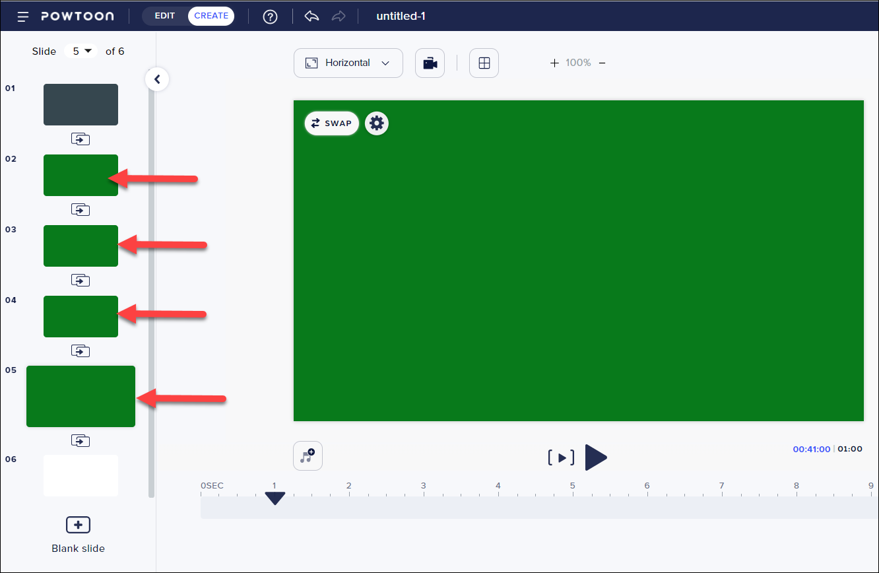Open slide number selector dropdown
The width and height of the screenshot is (879, 573).
[x=81, y=51]
